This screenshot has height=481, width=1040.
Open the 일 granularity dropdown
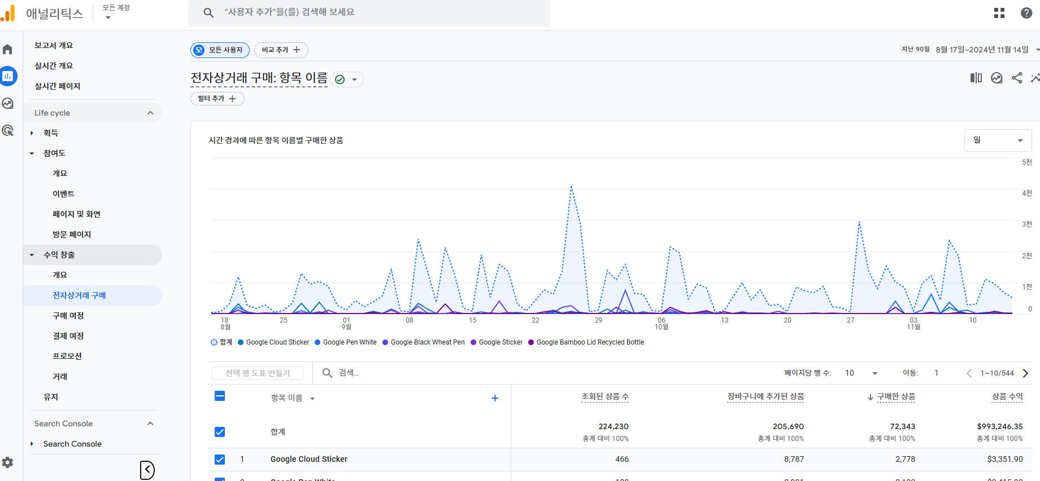pyautogui.click(x=998, y=140)
